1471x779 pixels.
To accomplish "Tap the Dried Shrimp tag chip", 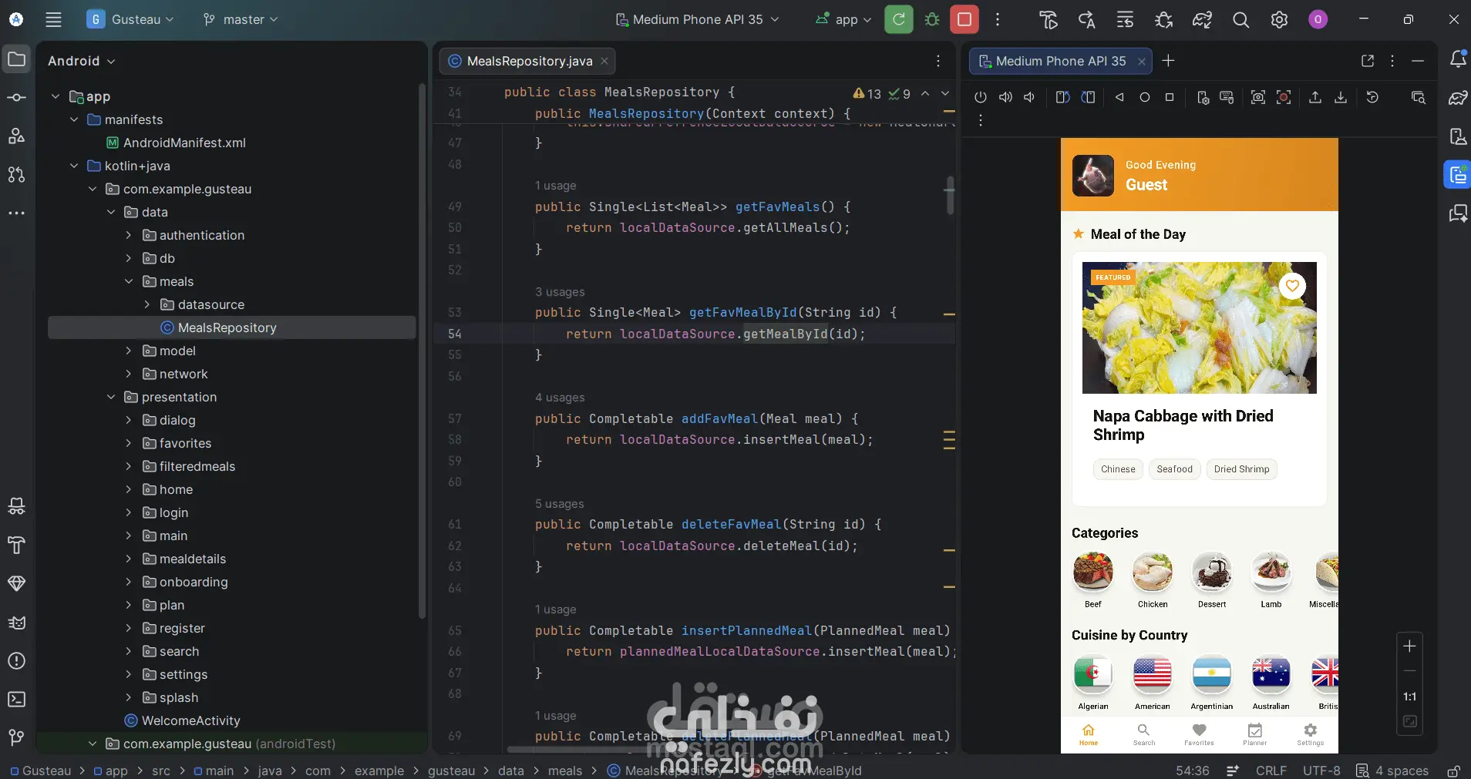I will [1241, 469].
